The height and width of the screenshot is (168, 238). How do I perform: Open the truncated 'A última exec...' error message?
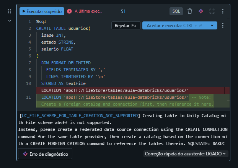tap(88, 11)
